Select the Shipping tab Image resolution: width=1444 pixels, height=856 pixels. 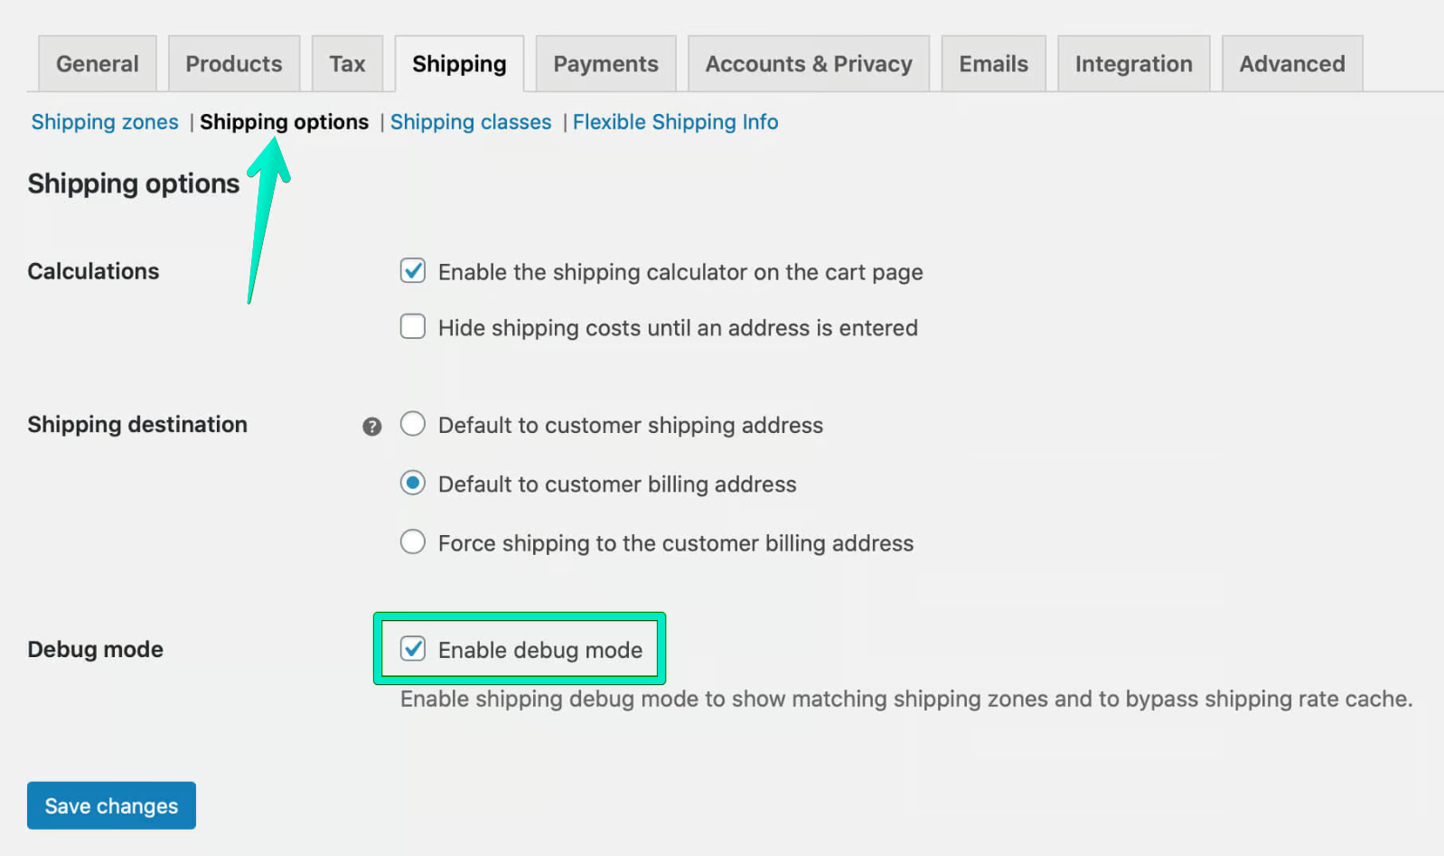pyautogui.click(x=459, y=63)
